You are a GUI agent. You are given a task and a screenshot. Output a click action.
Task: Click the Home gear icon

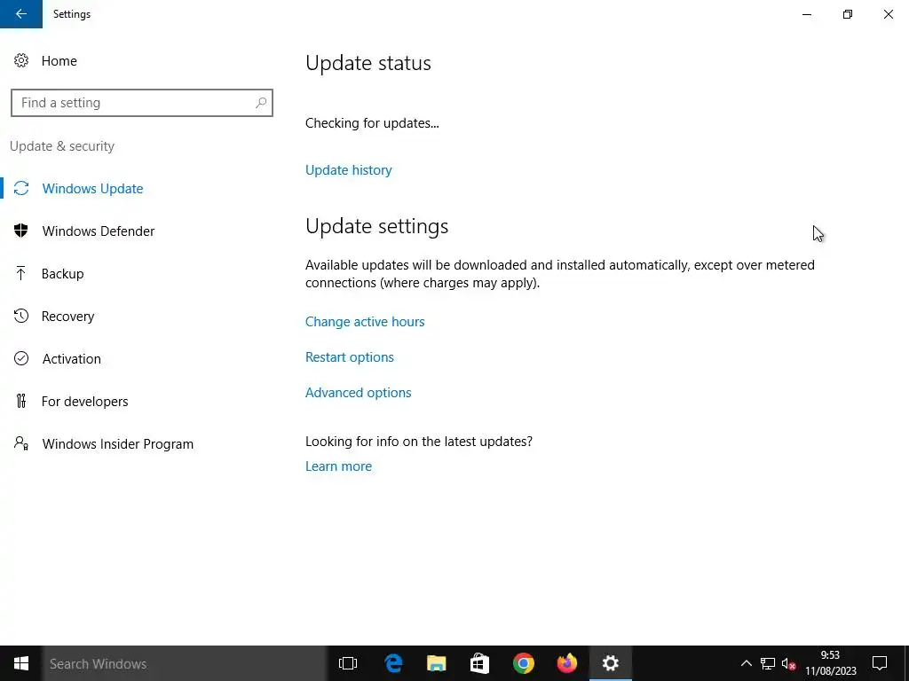[21, 61]
